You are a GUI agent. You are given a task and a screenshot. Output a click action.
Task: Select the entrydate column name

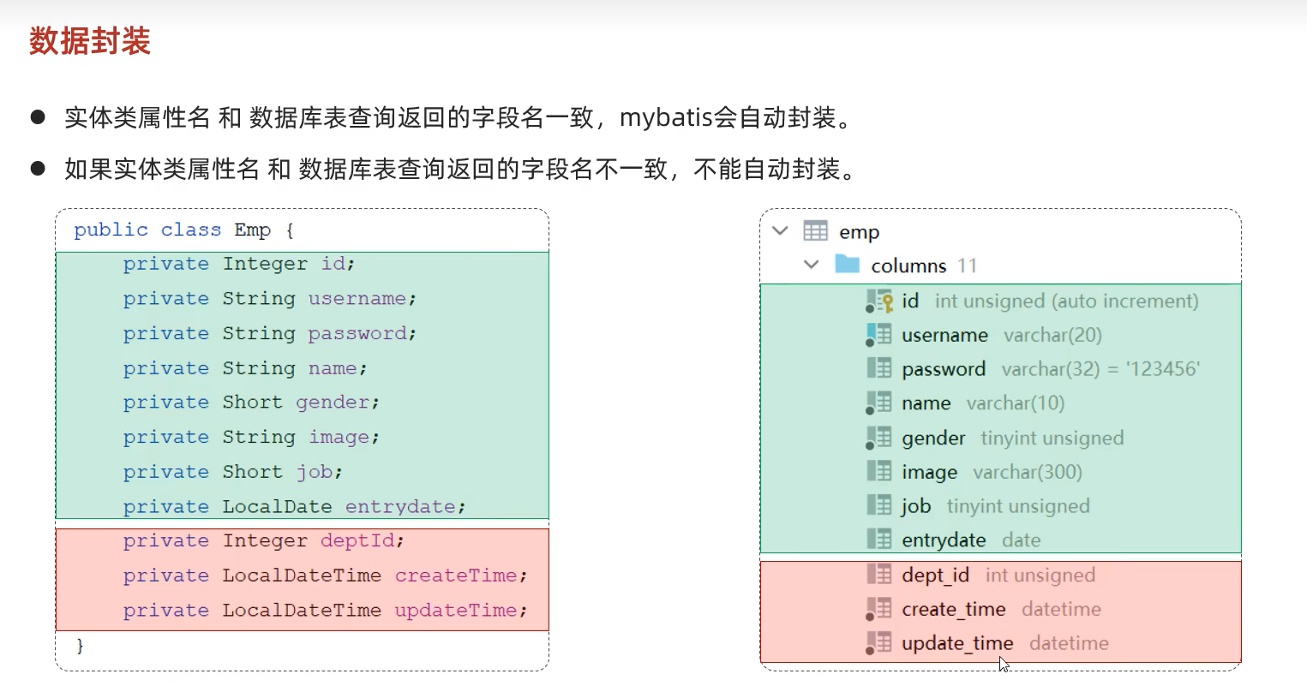pyautogui.click(x=944, y=540)
